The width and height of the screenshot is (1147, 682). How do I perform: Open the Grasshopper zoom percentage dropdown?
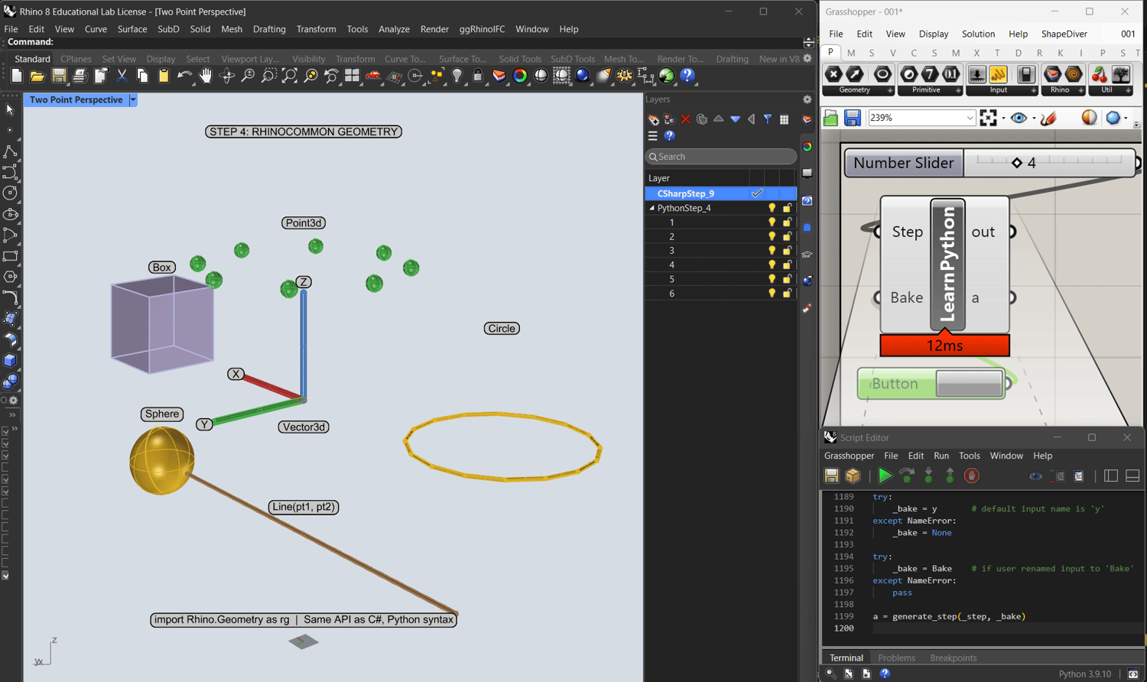[970, 118]
